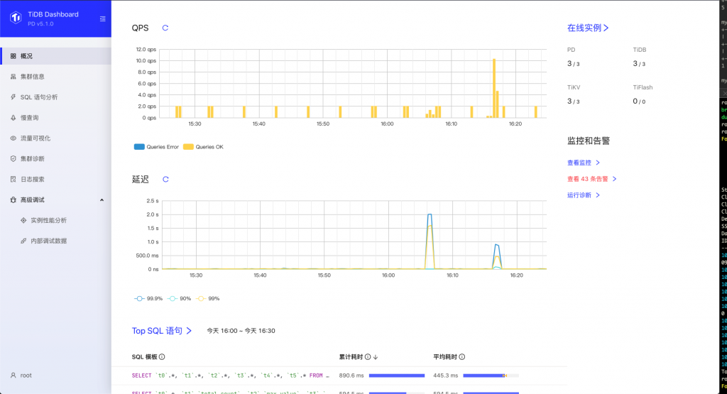Open 流量可视化 traffic visualization
Screen dimensions: 727x394
click(55, 138)
